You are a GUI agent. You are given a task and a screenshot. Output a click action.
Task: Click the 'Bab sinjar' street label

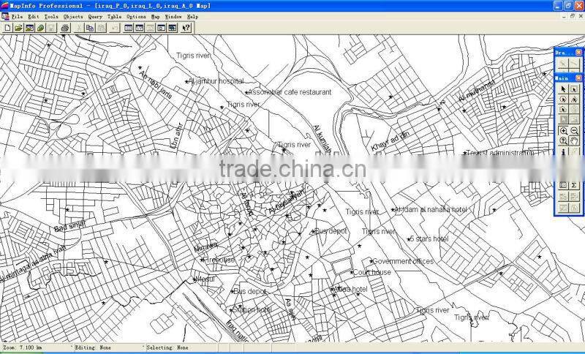(70, 226)
